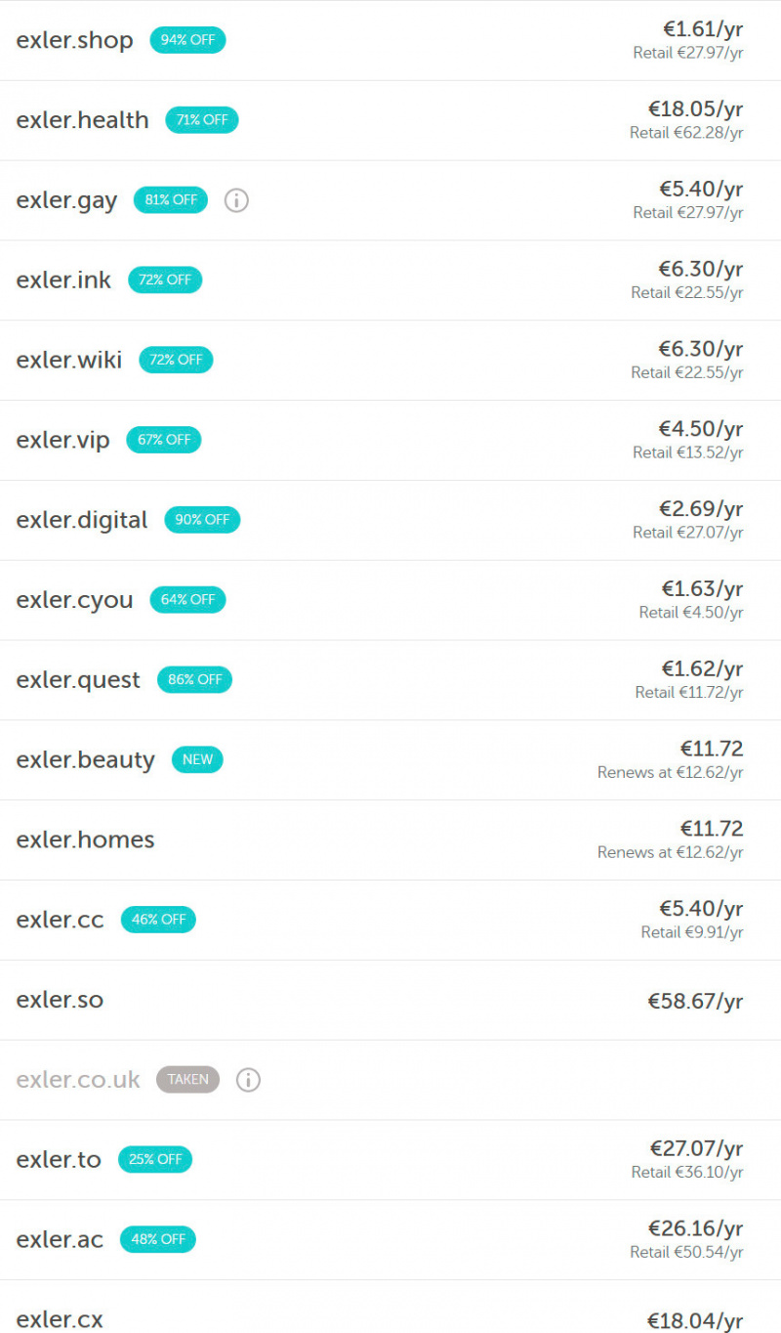The height and width of the screenshot is (1333, 781).
Task: Click the 71% OFF badge on exler.health
Action: point(202,120)
